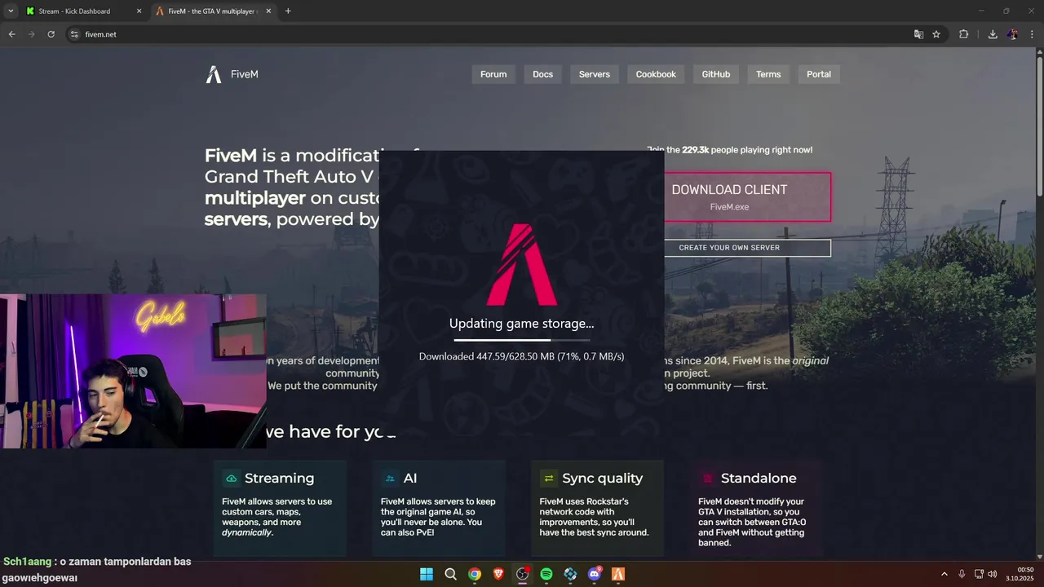1044x587 pixels.
Task: Open the Cookbook navigation item
Action: click(x=656, y=74)
